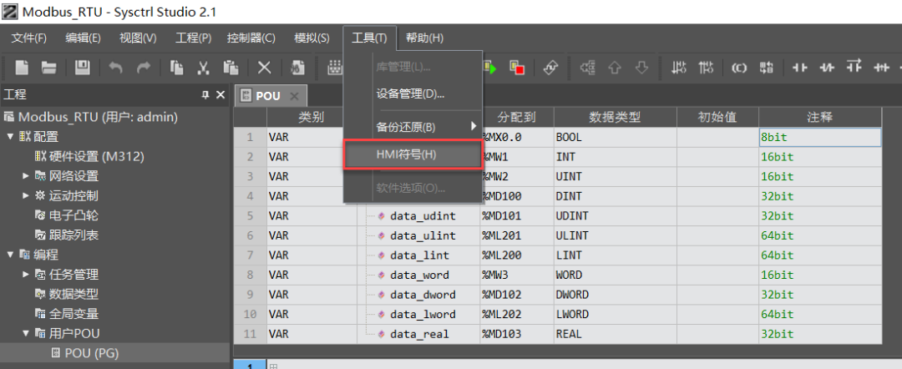This screenshot has width=902, height=369.
Task: Click the Paste clipboard icon
Action: pos(231,68)
